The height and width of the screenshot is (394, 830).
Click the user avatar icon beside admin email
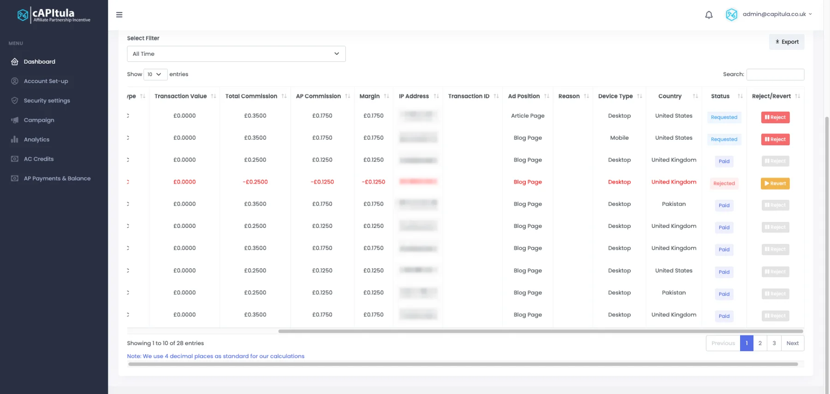click(731, 15)
